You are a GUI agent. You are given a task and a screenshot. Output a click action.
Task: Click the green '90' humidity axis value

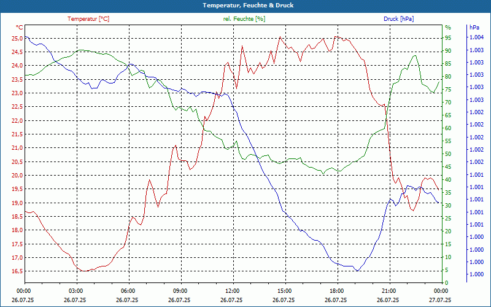448,51
